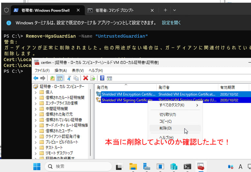
Task: Click the shield icon in Windows Terminal
Action: [x=6, y=10]
